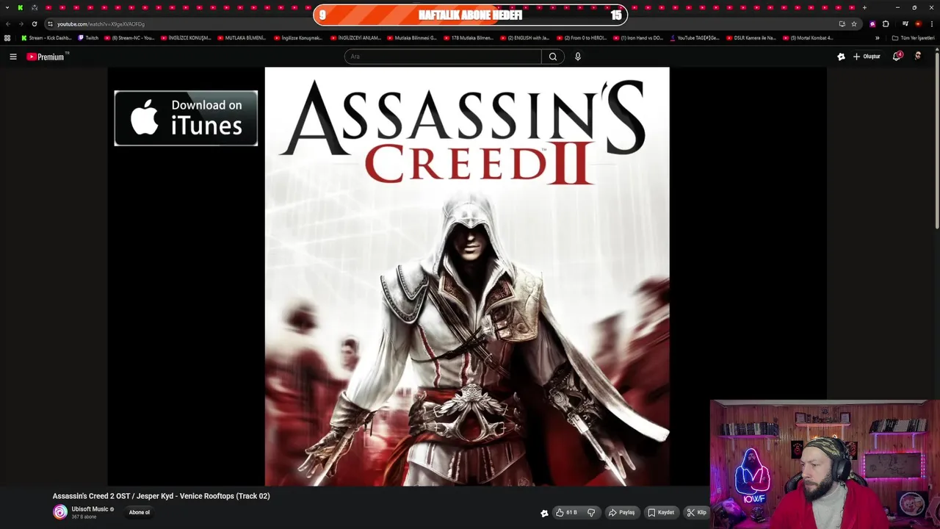Open browser extensions puzzle icon
The image size is (940, 529).
pos(886,24)
